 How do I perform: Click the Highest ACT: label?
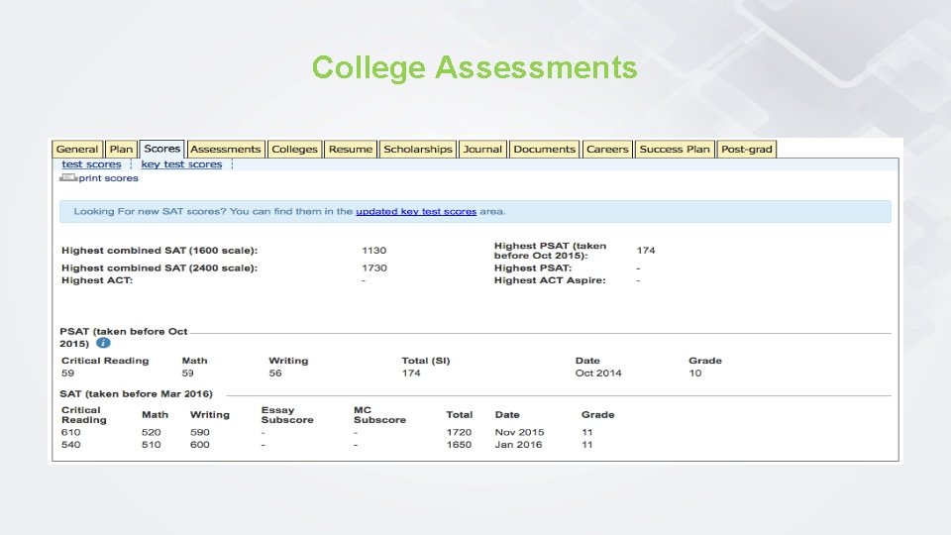pos(97,280)
